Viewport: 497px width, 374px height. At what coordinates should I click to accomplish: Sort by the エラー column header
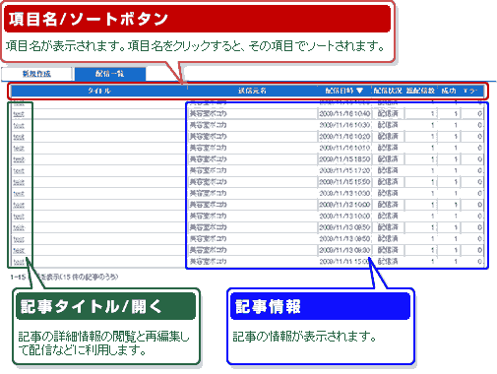coord(469,91)
